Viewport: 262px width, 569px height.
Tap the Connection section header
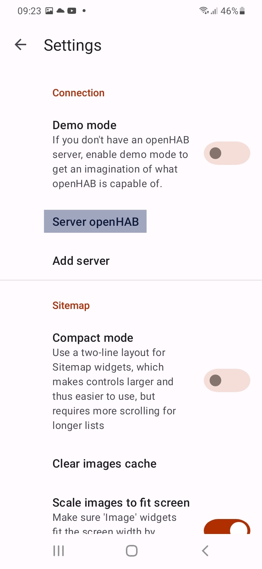78,93
